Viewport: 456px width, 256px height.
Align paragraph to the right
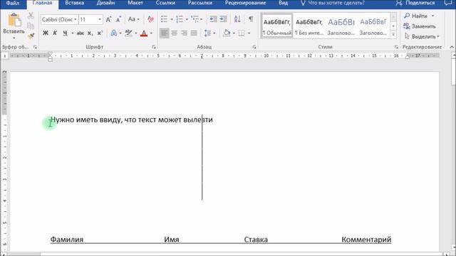click(x=184, y=33)
